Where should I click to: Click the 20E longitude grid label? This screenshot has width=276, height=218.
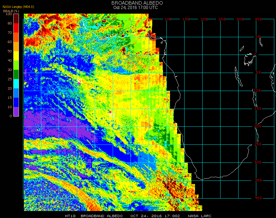204,19
